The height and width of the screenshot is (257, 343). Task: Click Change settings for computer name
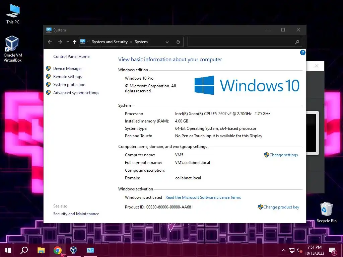tap(283, 155)
